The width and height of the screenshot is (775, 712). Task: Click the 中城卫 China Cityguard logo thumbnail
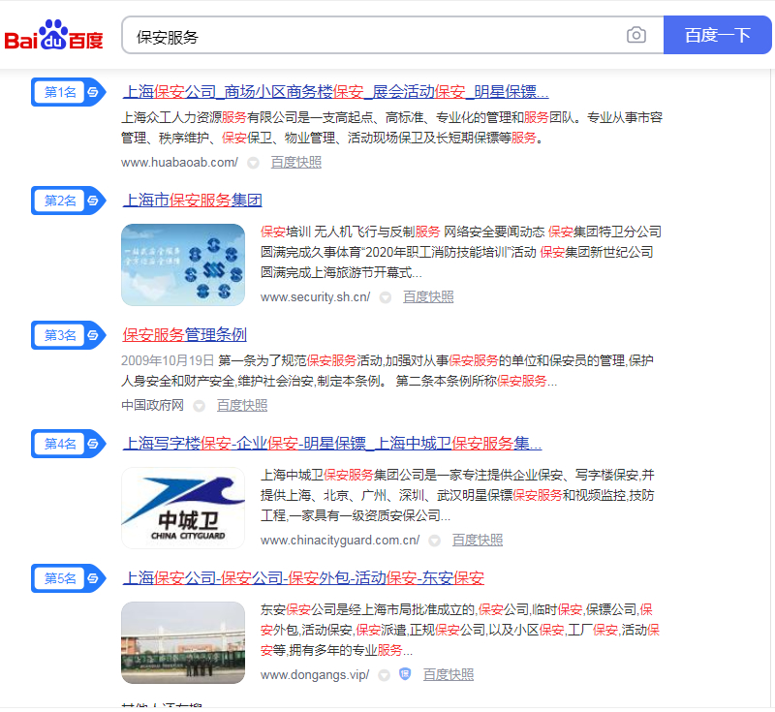[x=183, y=509]
